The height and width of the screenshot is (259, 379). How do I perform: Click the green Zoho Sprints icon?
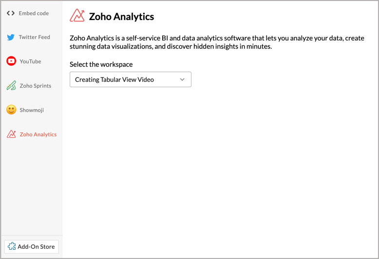coord(11,86)
